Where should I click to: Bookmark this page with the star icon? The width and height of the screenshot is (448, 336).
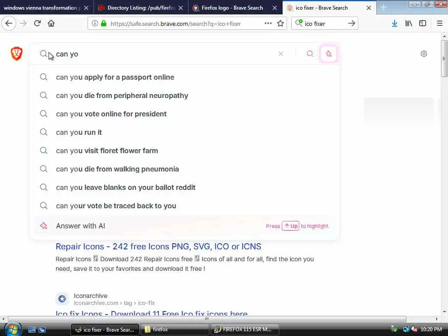pos(280,24)
